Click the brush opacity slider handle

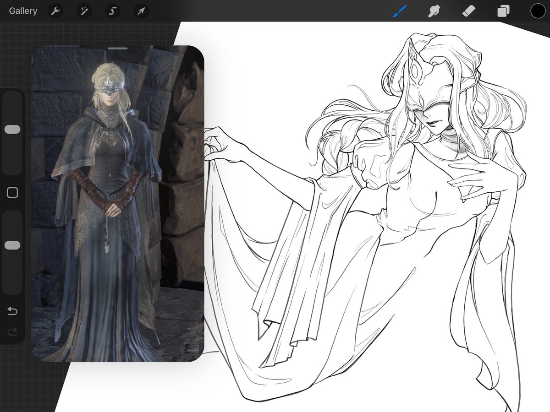12,245
